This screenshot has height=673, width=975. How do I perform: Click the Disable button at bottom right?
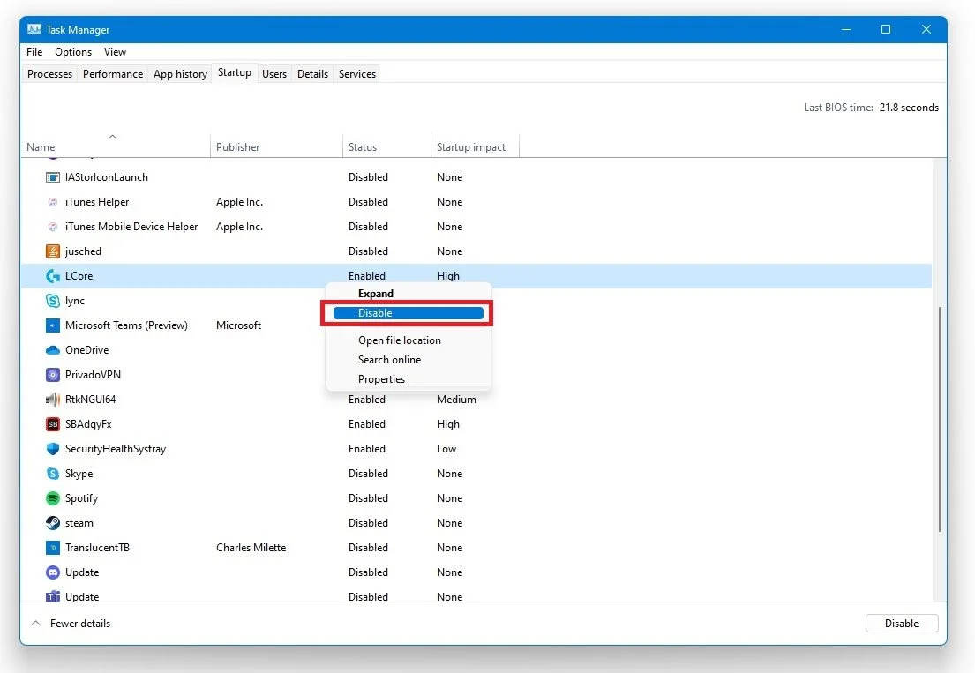coord(902,624)
